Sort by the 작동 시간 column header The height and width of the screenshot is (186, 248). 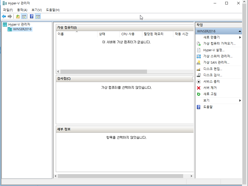point(183,34)
